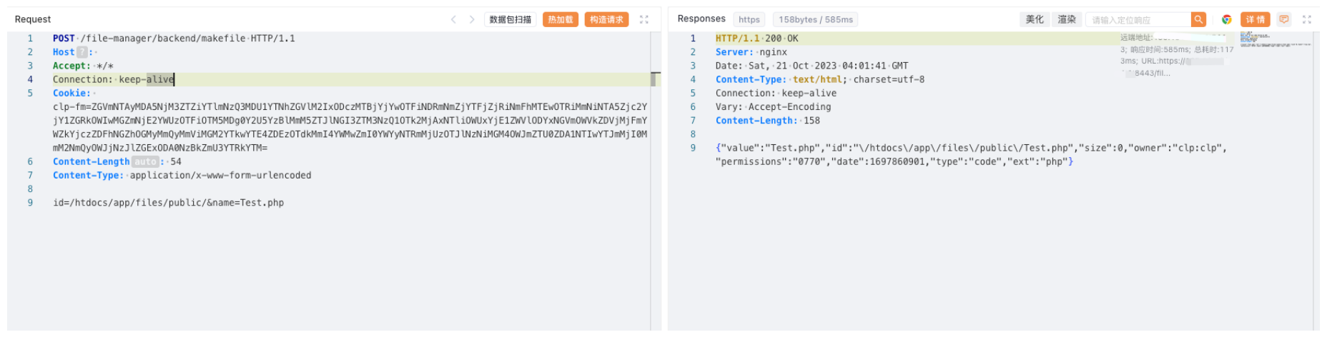Expand the Request panel to fullscreen
This screenshot has width=1322, height=342.
(643, 19)
